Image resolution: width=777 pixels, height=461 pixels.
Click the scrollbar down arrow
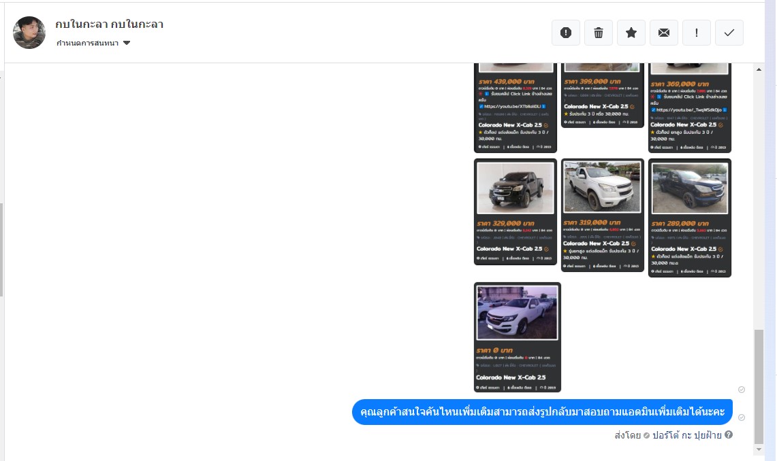pyautogui.click(x=759, y=449)
